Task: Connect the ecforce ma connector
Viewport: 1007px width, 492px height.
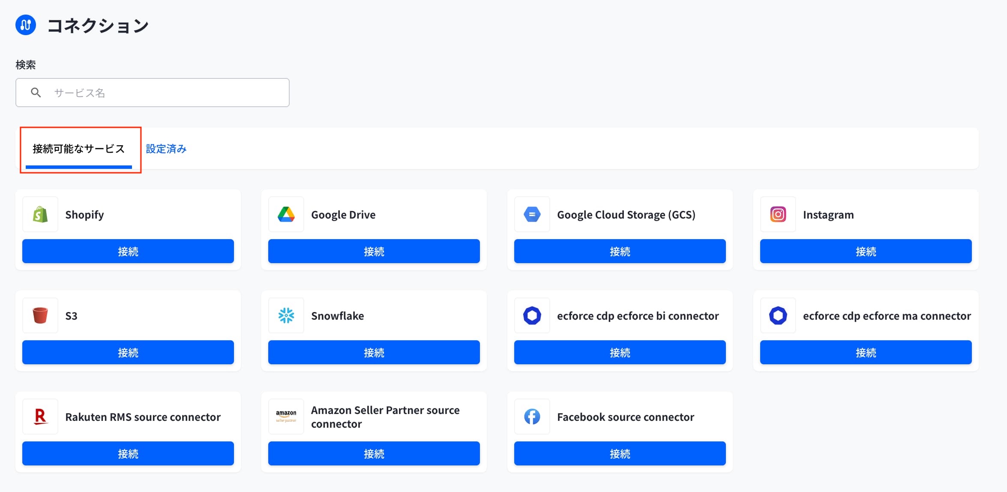Action: tap(866, 352)
